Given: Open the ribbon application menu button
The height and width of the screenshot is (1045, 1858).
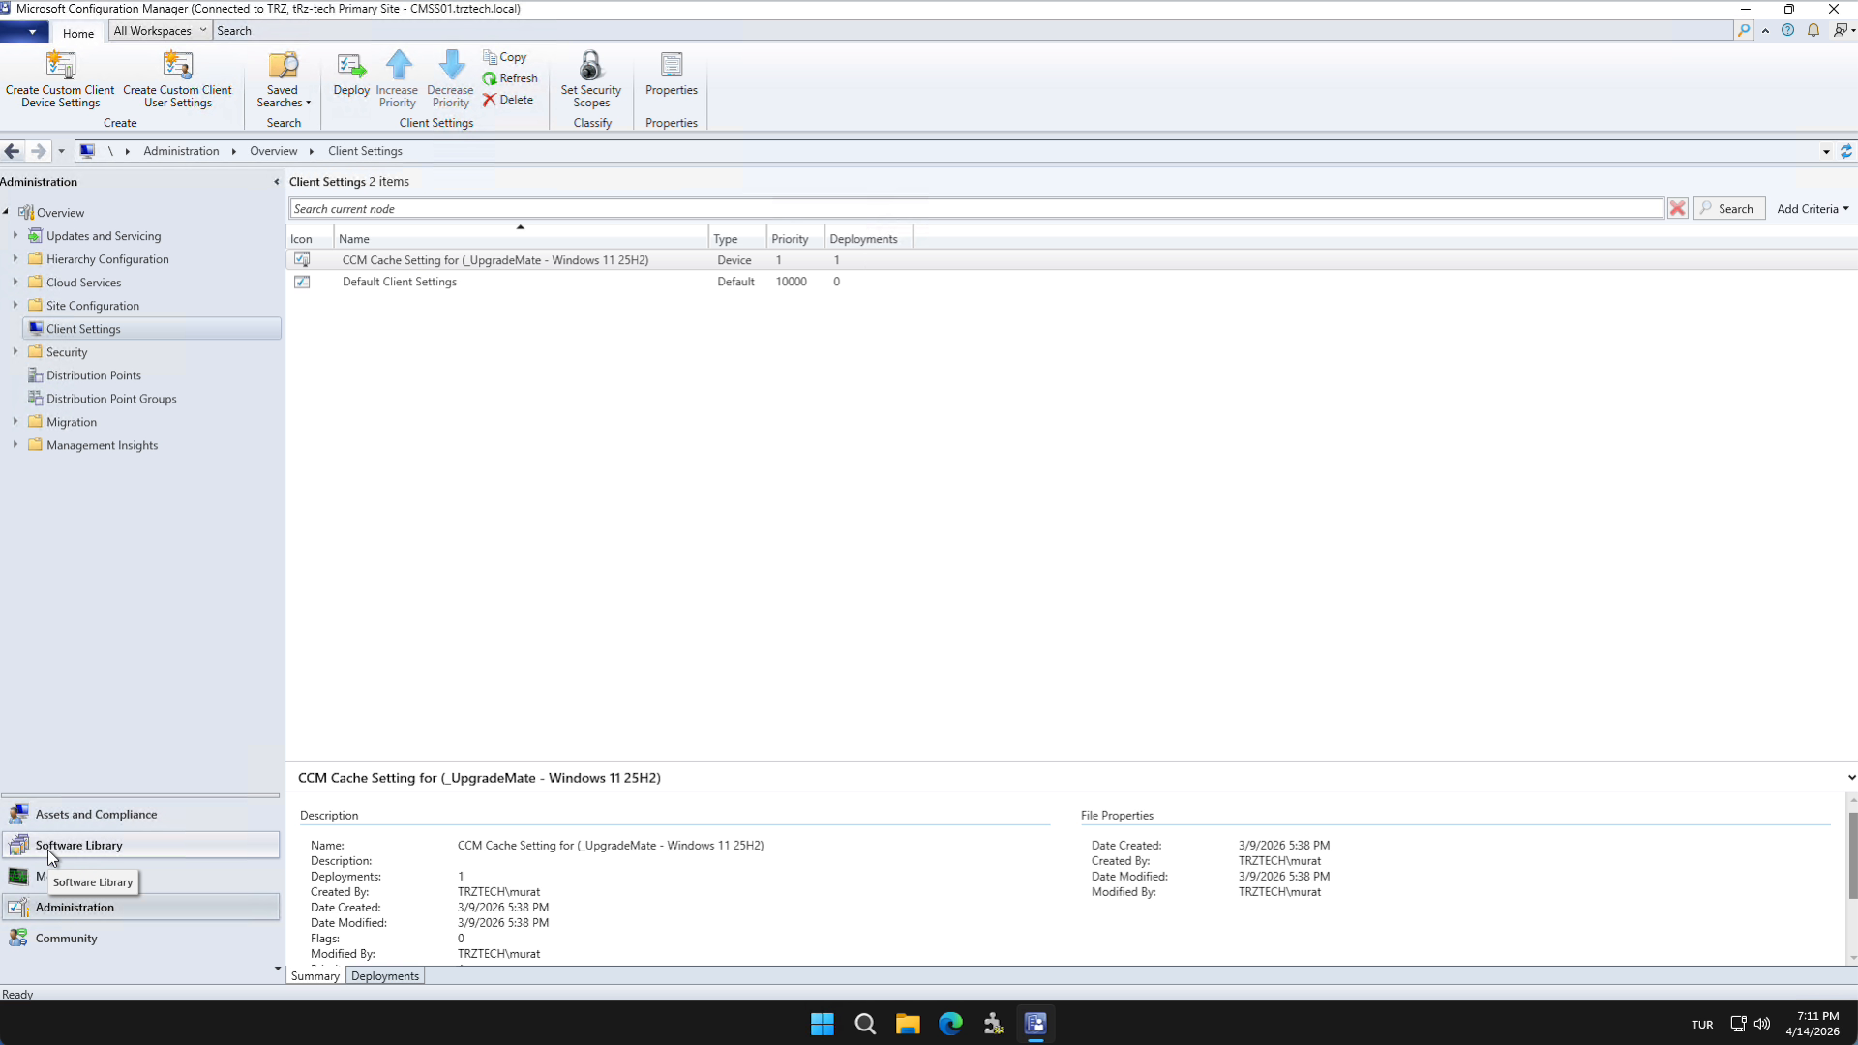Looking at the screenshot, I should coord(24,32).
